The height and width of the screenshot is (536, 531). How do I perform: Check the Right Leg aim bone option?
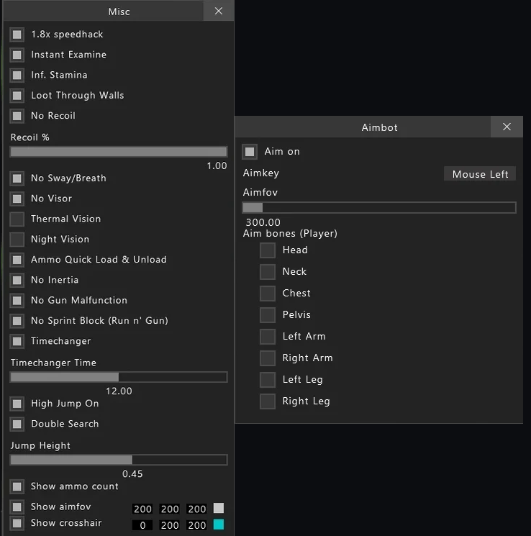click(268, 401)
